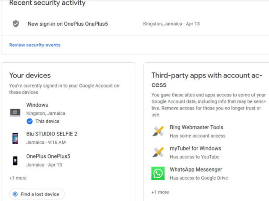Click the Windows laptop device icon
The height and width of the screenshot is (201, 269).
tap(15, 112)
